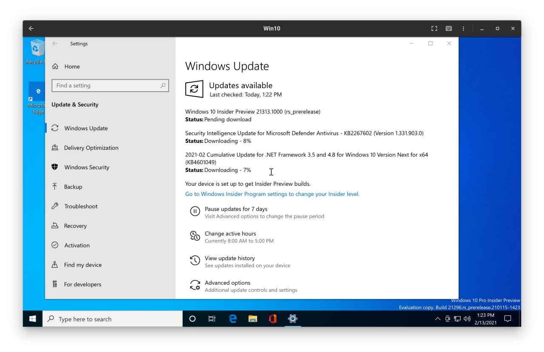Click the back arrow in Win10 viewer bar
Image resolution: width=544 pixels, height=352 pixels.
point(31,28)
